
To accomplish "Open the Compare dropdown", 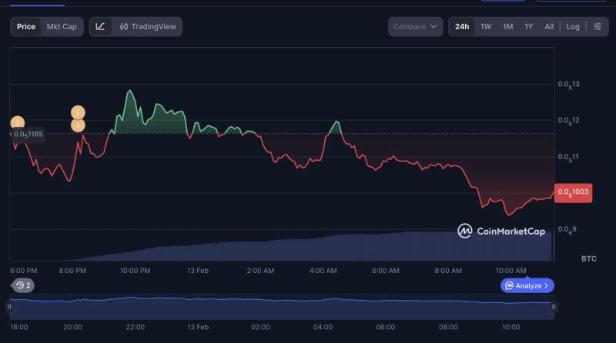I will (x=415, y=27).
